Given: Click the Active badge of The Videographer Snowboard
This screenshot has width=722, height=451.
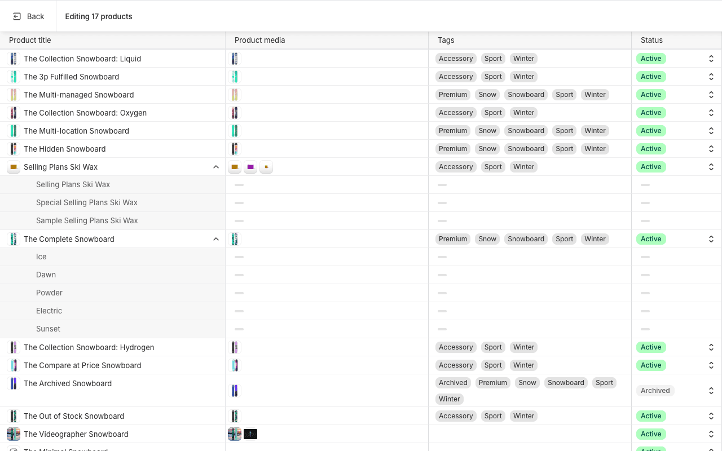Looking at the screenshot, I should point(651,434).
